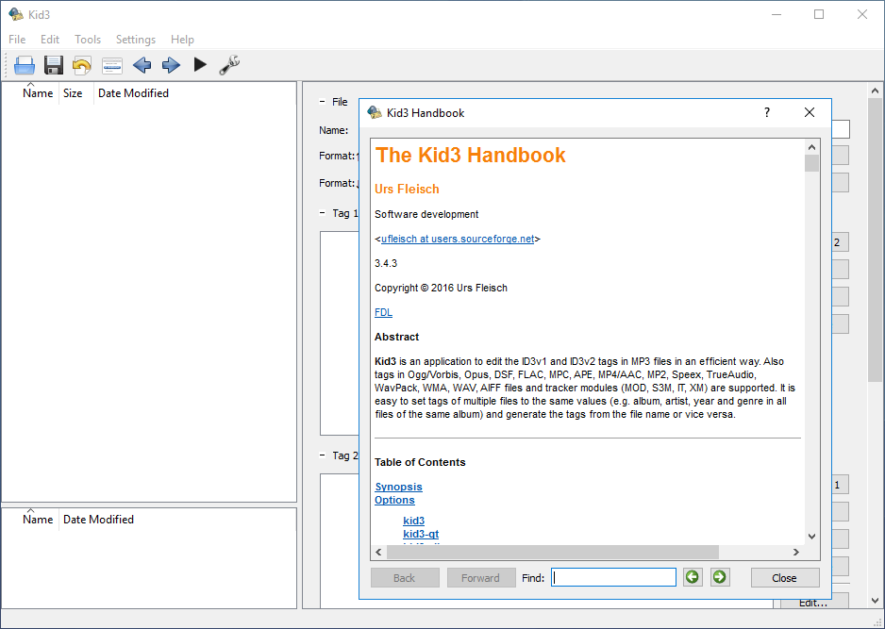Close the Kid3 Handbook dialog with X
Screen dimensions: 885x629
click(x=810, y=112)
